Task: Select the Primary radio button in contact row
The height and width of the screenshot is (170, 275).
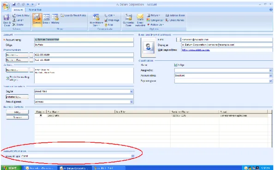Action: (41, 116)
